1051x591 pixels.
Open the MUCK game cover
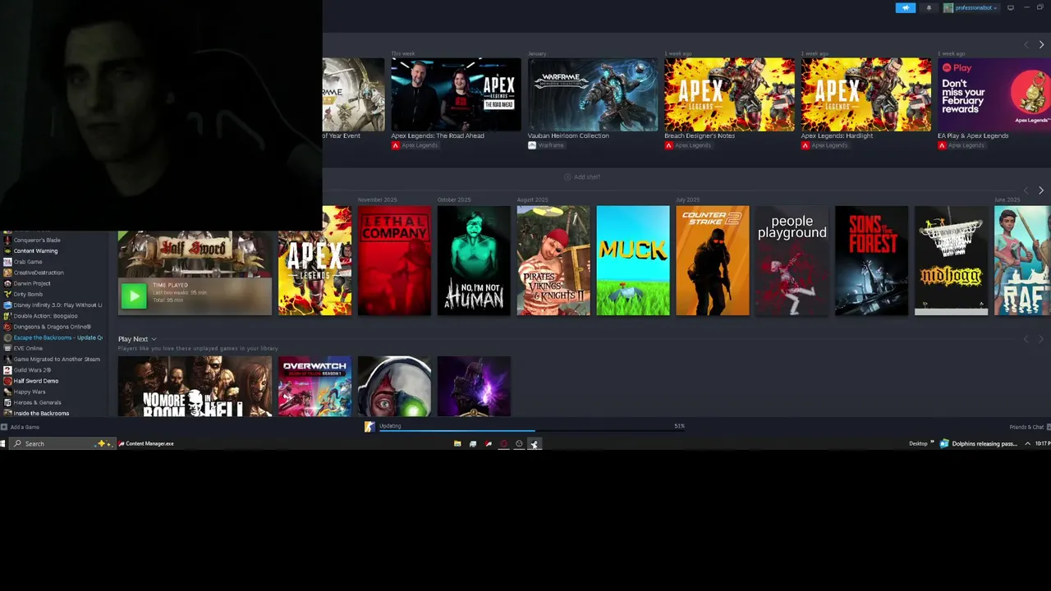click(x=633, y=260)
